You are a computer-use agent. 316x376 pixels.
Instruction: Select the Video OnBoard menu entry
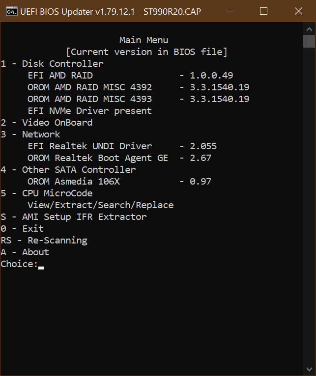click(x=47, y=123)
